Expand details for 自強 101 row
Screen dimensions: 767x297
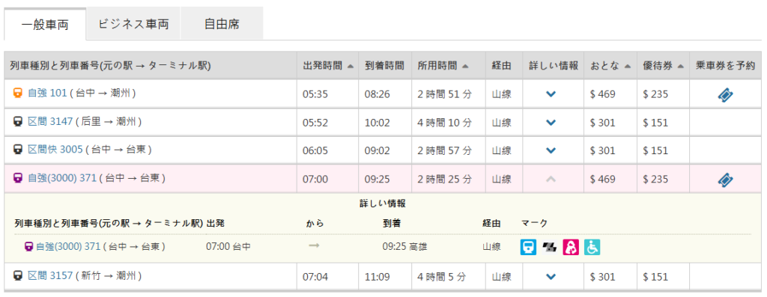551,94
